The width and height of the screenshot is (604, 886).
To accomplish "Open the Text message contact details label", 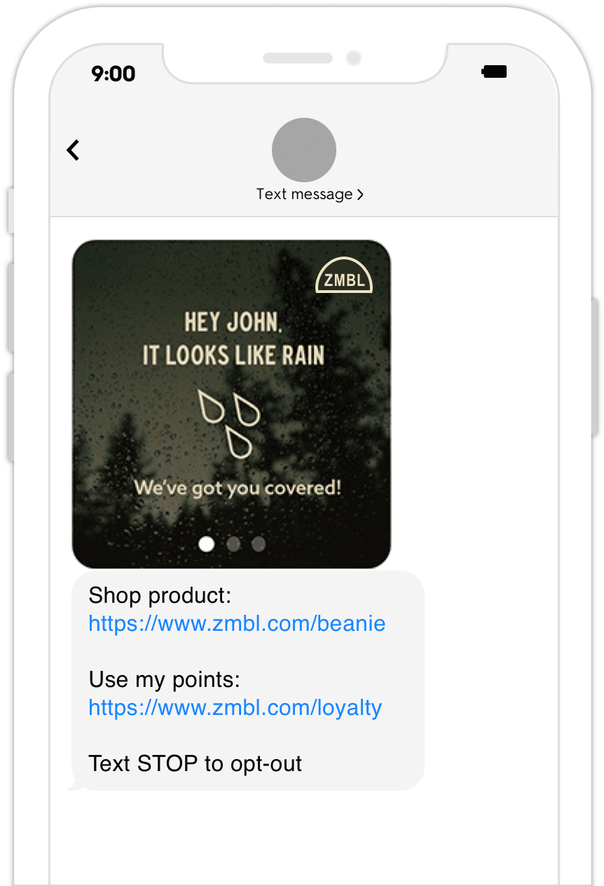I will pyautogui.click(x=305, y=194).
